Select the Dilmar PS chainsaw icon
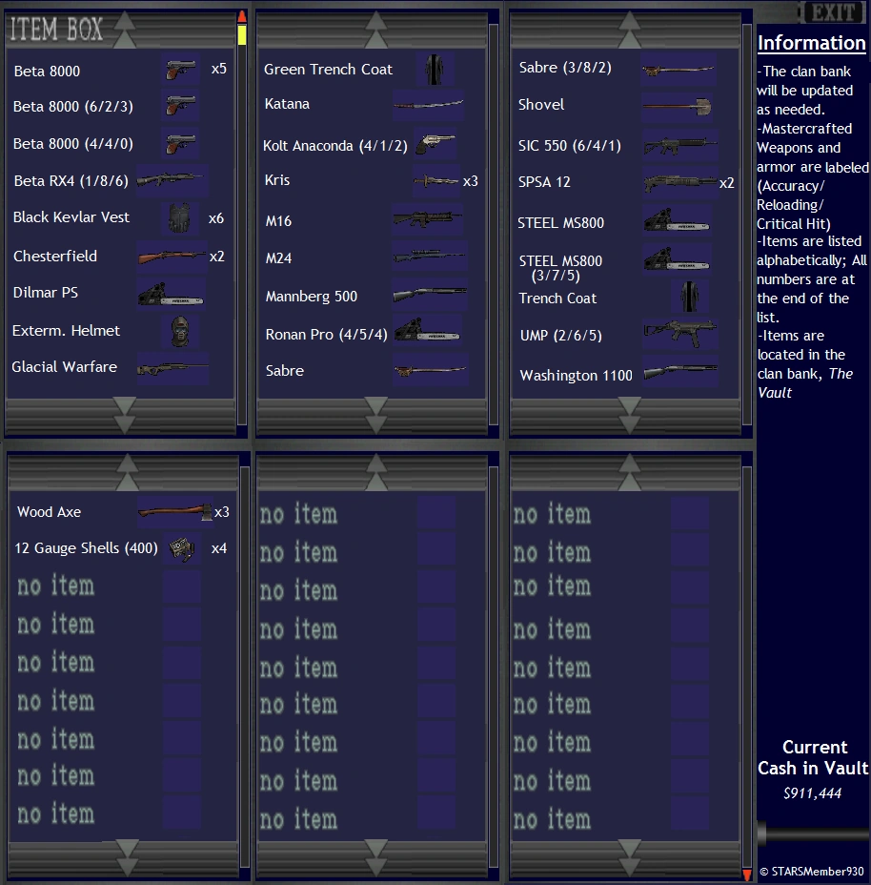871x885 pixels. [x=172, y=294]
